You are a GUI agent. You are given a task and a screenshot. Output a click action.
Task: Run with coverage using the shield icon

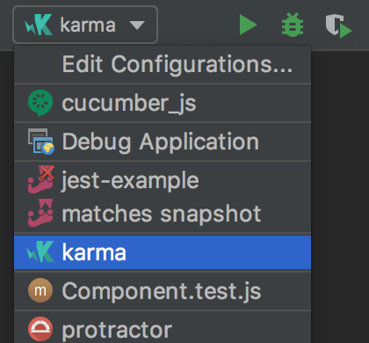point(338,26)
